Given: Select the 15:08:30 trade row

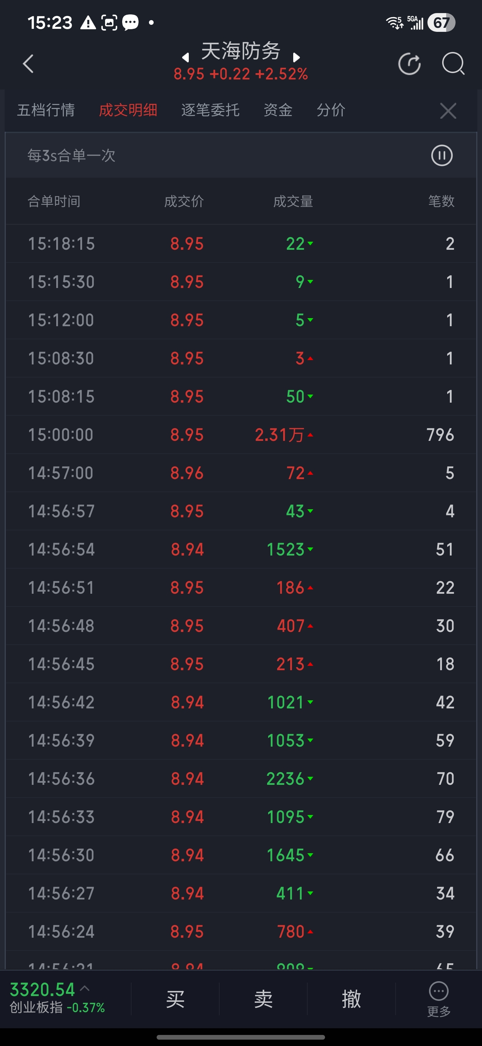Looking at the screenshot, I should (x=241, y=358).
